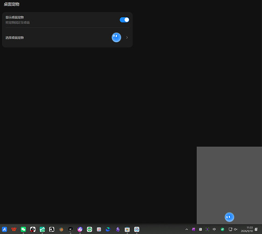Click the green round tray icon
Image resolution: width=262 pixels, height=234 pixels.
[222, 229]
